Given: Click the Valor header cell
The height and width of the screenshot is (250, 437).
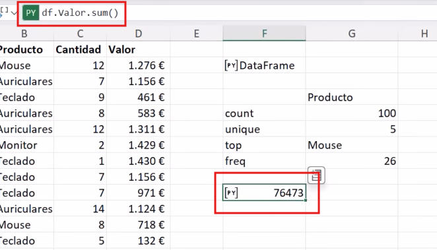Looking at the screenshot, I should pyautogui.click(x=139, y=49).
